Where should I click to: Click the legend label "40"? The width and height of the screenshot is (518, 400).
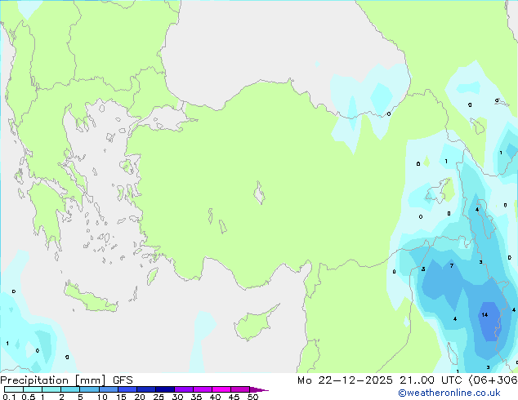tap(215, 397)
